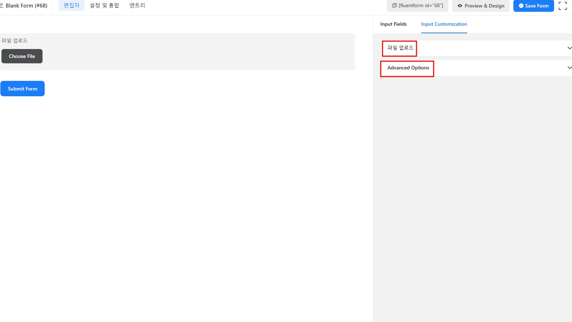Switch to Input Fields tab
572x322 pixels.
tap(393, 24)
